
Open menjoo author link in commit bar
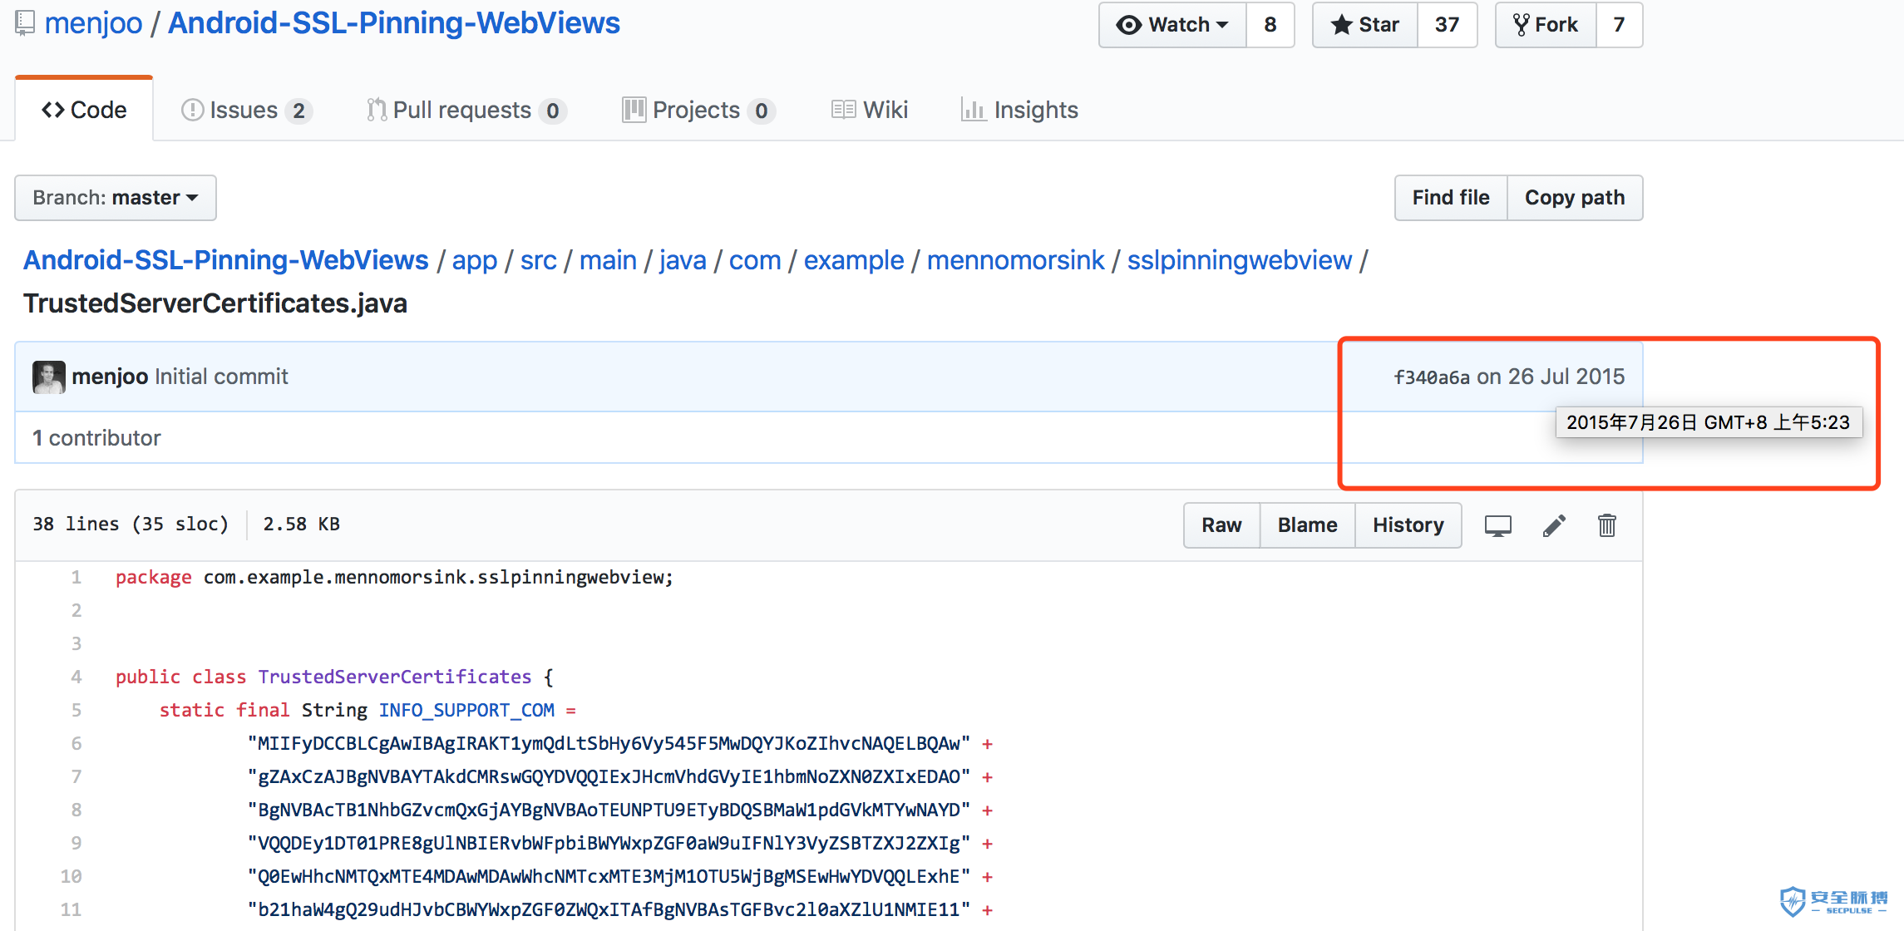pyautogui.click(x=110, y=377)
